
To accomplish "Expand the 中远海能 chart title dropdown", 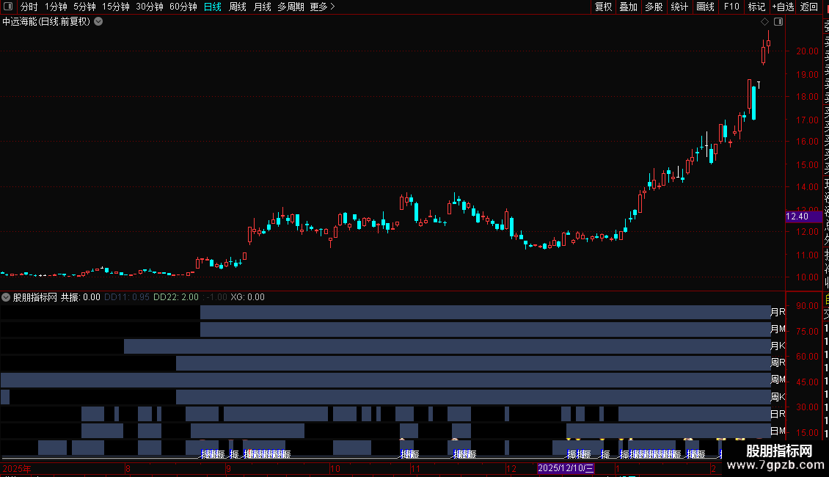I will pos(98,22).
